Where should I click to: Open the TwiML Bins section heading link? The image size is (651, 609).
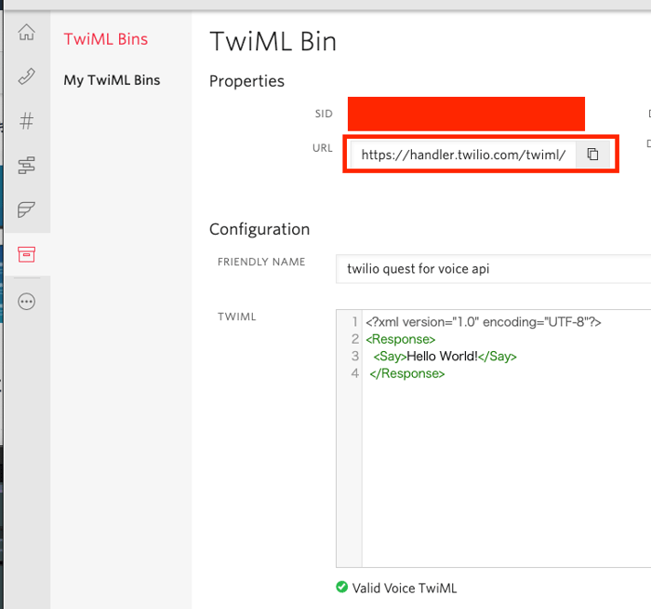point(106,39)
